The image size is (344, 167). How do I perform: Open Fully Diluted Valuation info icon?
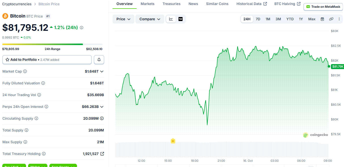tap(43, 83)
